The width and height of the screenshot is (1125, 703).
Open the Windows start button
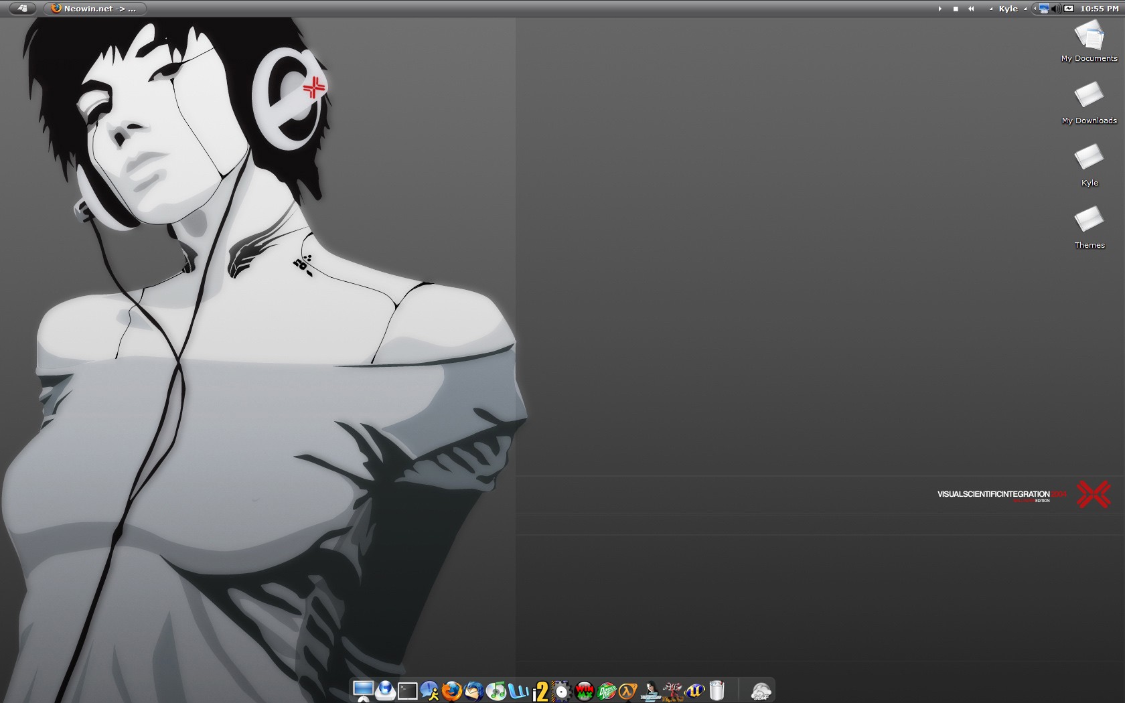(22, 9)
